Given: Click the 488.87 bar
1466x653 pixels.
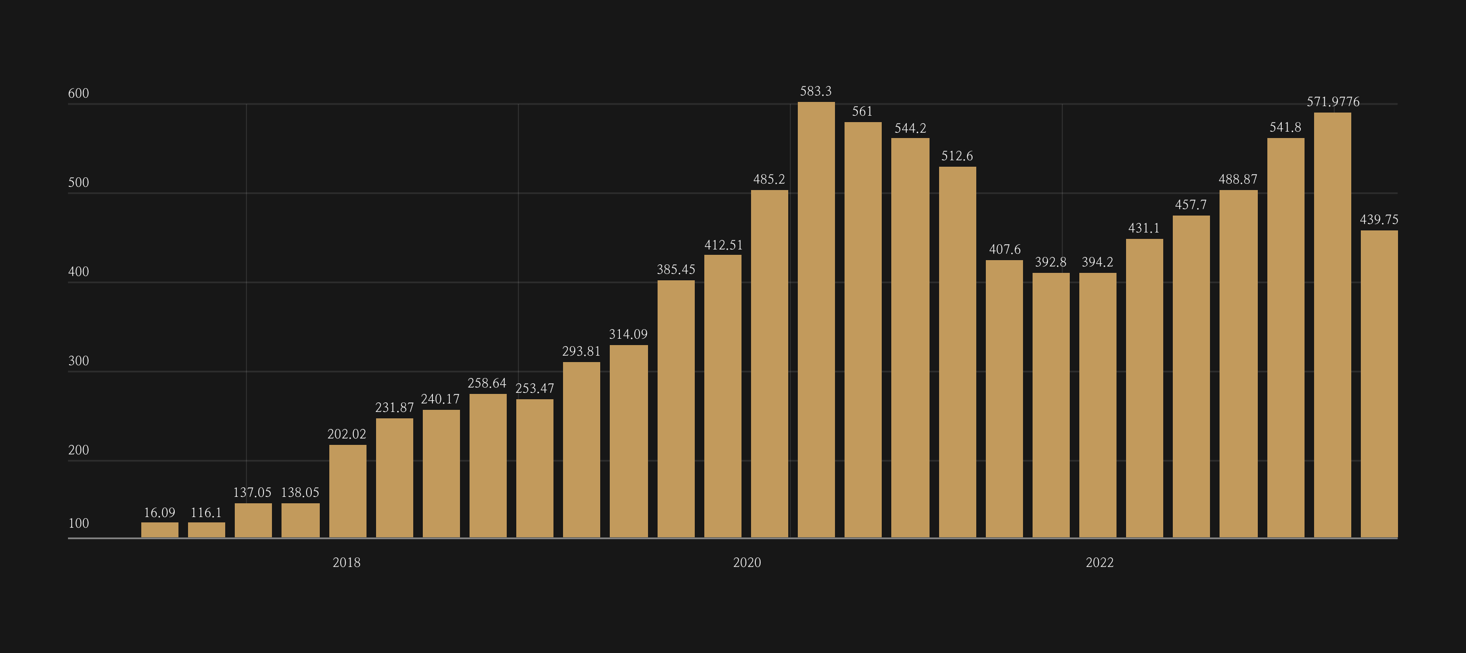Looking at the screenshot, I should point(1238,364).
